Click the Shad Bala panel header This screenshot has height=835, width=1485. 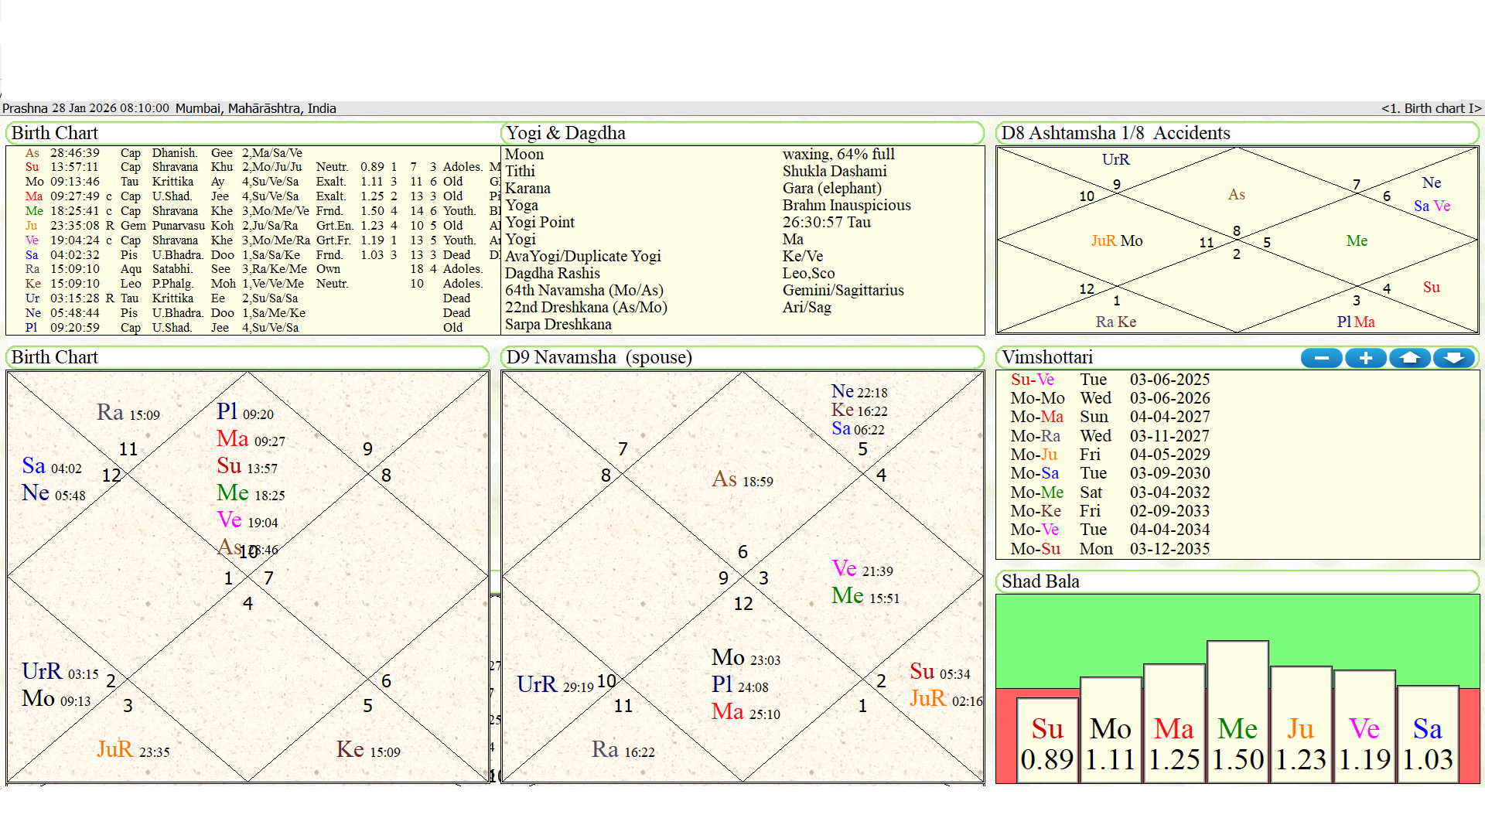click(x=1039, y=581)
